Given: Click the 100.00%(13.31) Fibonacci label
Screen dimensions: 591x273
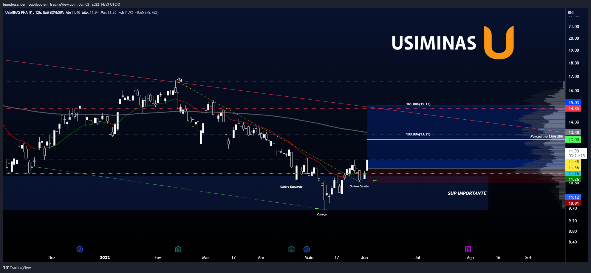Looking at the screenshot, I should 418,134.
